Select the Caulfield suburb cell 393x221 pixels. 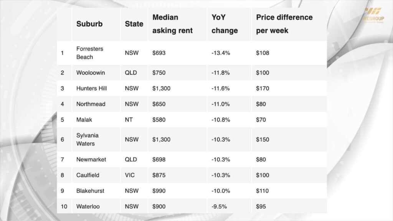[88, 175]
